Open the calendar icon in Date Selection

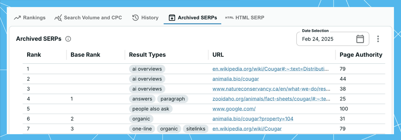tap(360, 39)
